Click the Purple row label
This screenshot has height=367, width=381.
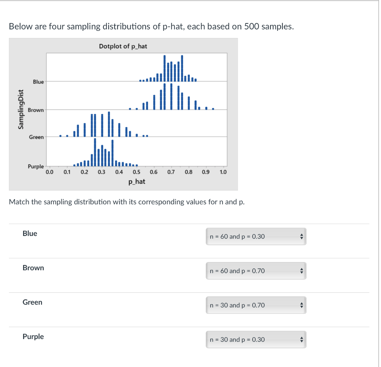[x=33, y=336]
